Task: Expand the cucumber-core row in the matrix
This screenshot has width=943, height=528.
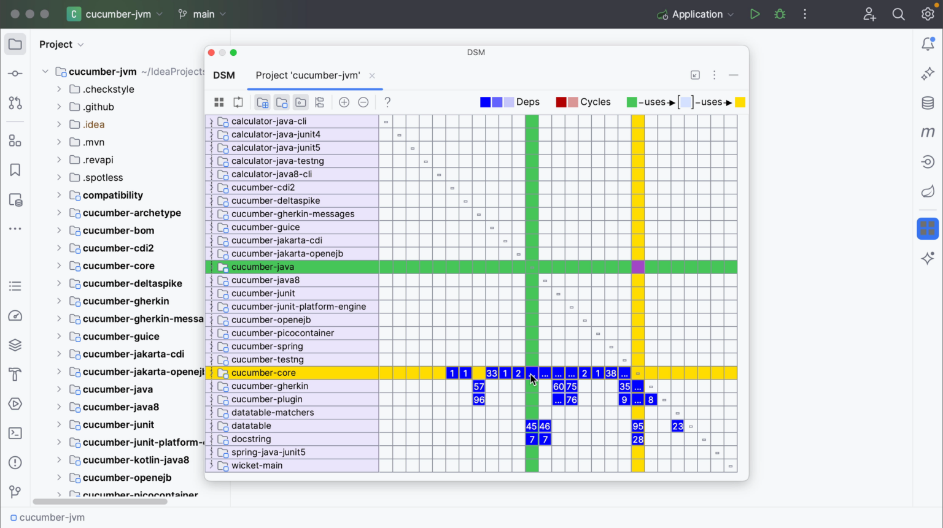Action: pyautogui.click(x=211, y=372)
